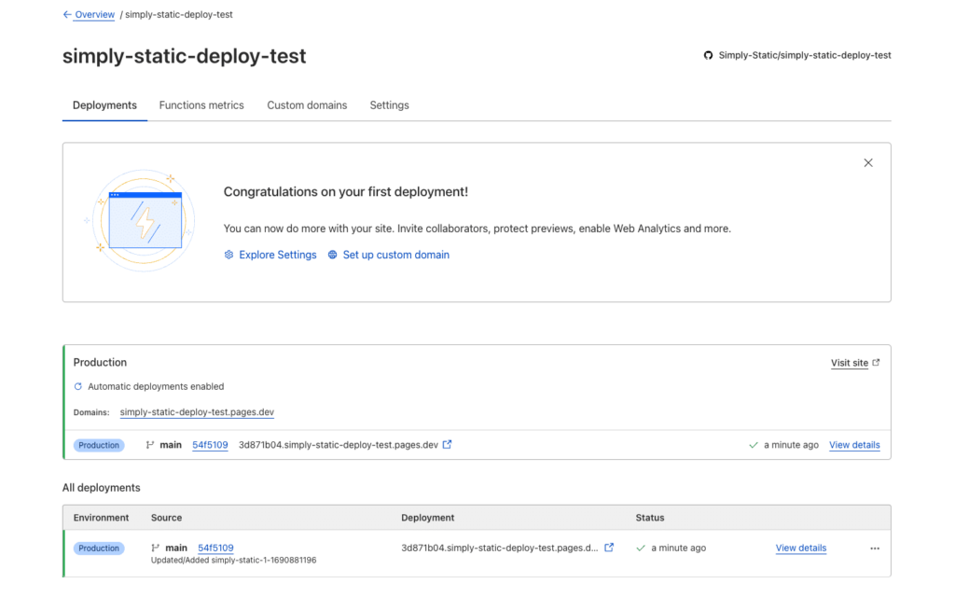
Task: Click the 'main' branch name in deployments table
Action: point(176,548)
